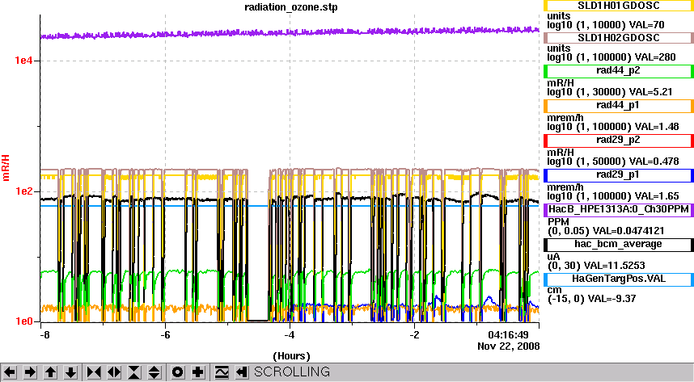
Task: Click the radiation_ozone.stp plot title
Action: pos(291,7)
